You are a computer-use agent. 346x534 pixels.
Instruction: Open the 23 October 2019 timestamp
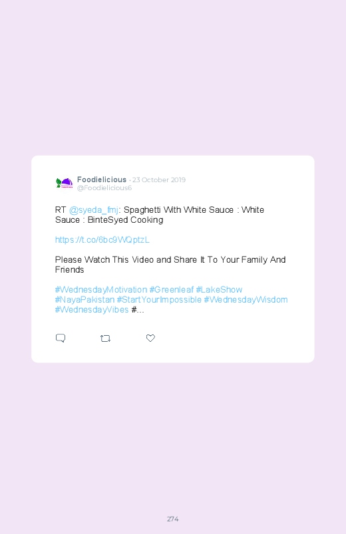point(159,180)
